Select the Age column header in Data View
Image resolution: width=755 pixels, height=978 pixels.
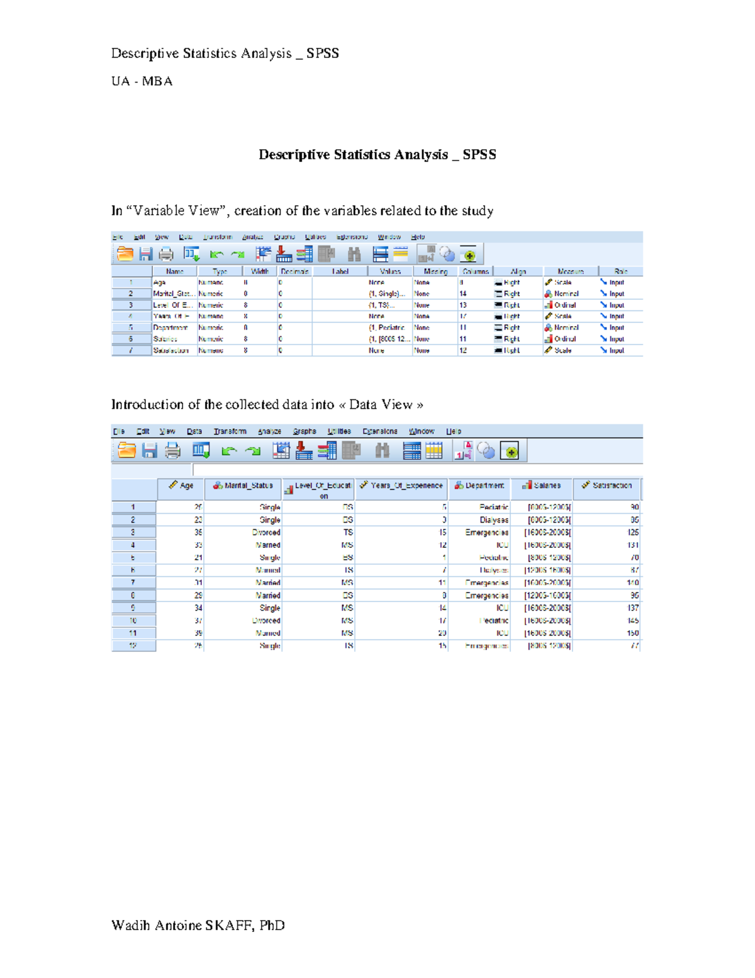(x=182, y=486)
